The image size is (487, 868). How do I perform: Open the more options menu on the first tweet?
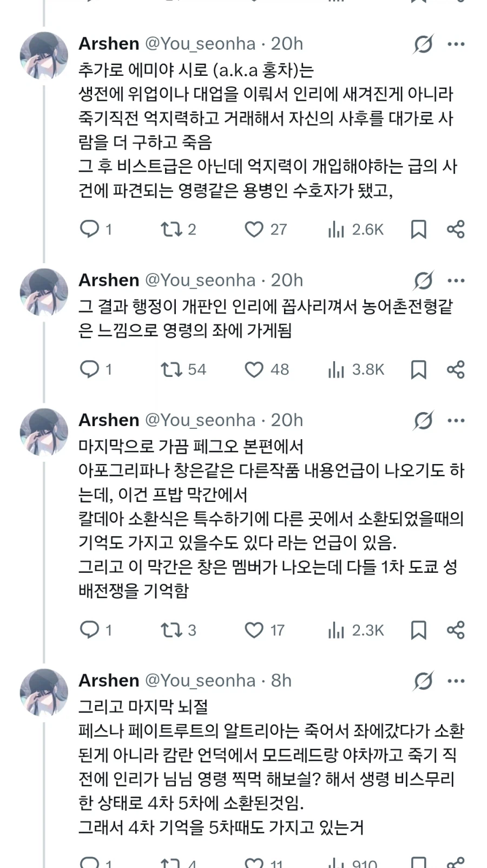[457, 43]
